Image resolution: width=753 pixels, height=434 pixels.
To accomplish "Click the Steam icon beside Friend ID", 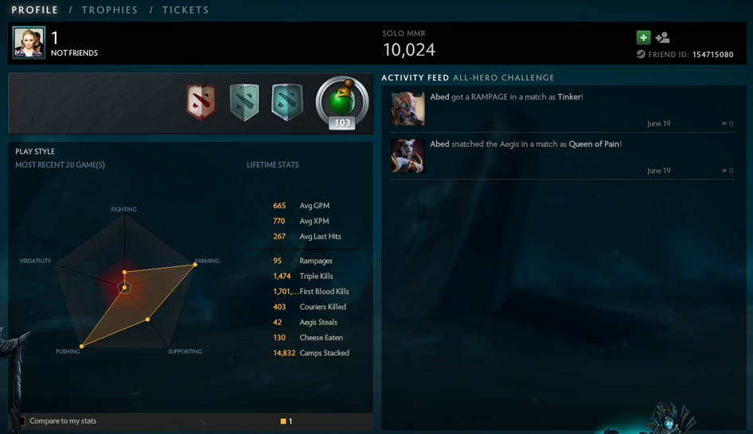I will click(641, 54).
